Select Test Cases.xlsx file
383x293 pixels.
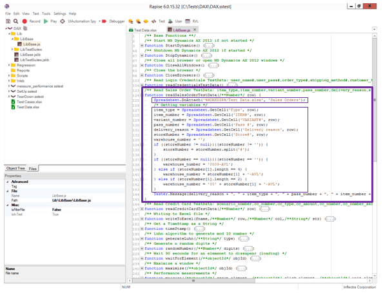pos(29,102)
